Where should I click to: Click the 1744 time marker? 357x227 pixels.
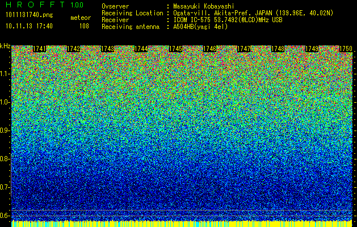pyautogui.click(x=141, y=49)
